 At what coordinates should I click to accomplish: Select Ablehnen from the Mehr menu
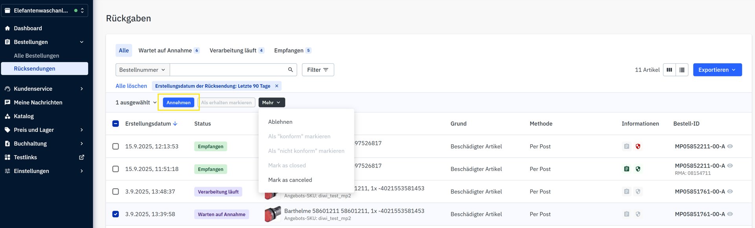point(280,122)
